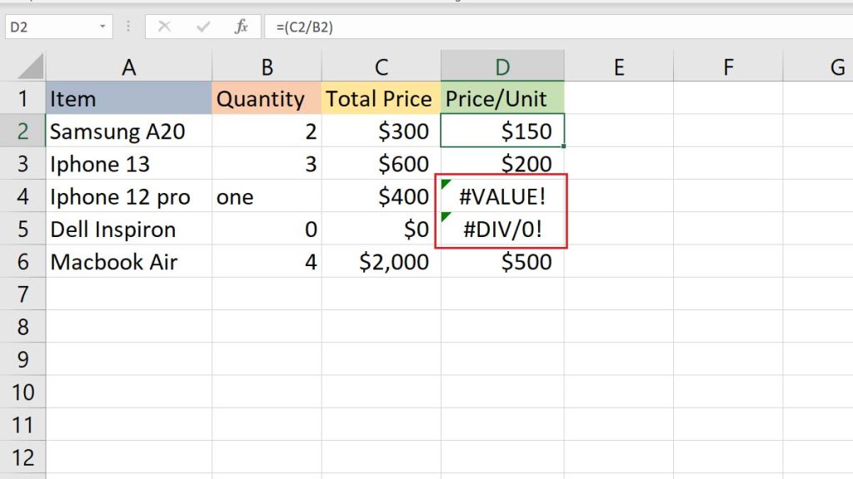Click the Insert Function (fx) icon

(x=240, y=26)
